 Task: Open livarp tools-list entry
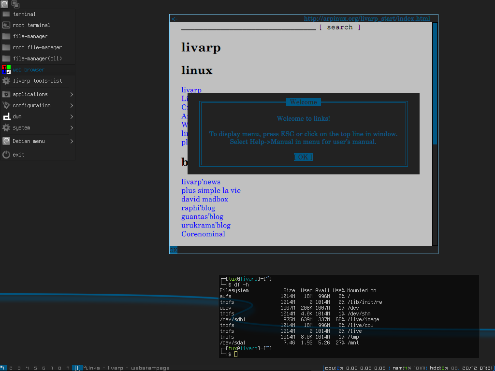coord(38,81)
